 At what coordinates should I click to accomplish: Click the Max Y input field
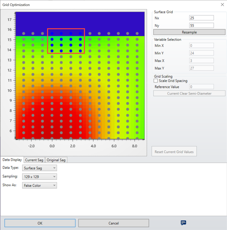tap(201, 68)
